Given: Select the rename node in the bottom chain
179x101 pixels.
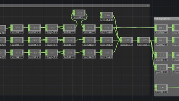Looking at the screenshot, I should click(89, 52).
